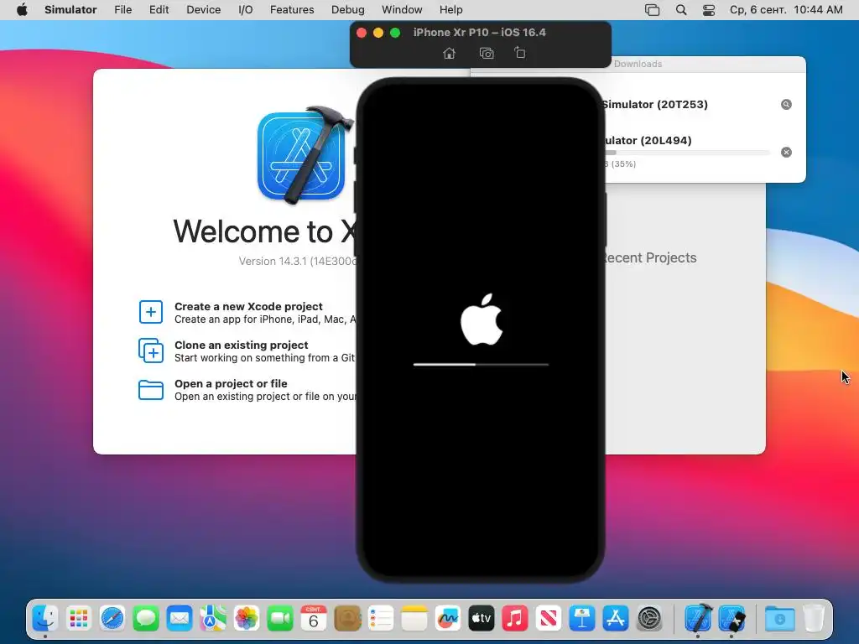The image size is (859, 644).
Task: Open the Features menu
Action: [x=292, y=10]
